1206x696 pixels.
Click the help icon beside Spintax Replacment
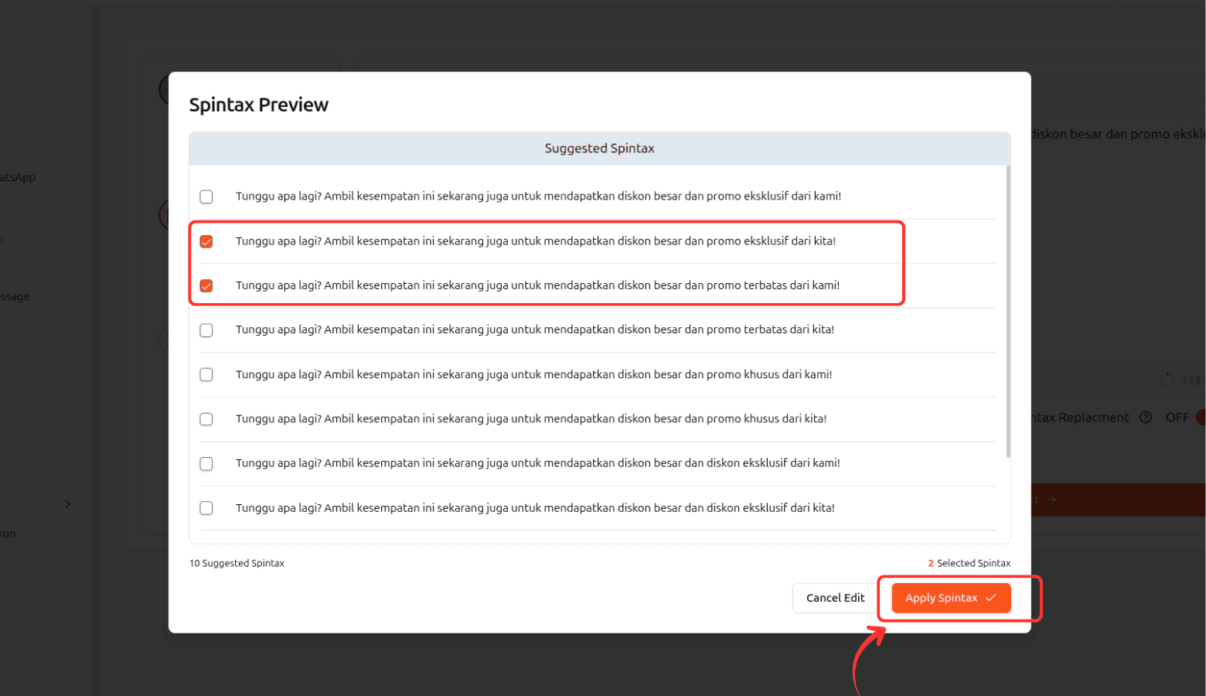tap(1146, 418)
